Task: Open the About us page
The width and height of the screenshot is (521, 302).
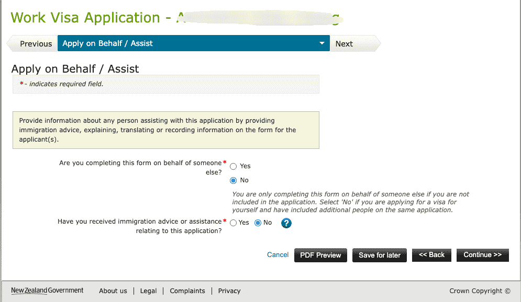Action: coord(113,291)
